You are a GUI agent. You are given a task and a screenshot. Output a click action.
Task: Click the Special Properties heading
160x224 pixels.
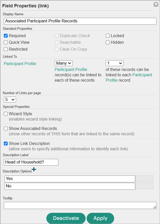16,107
